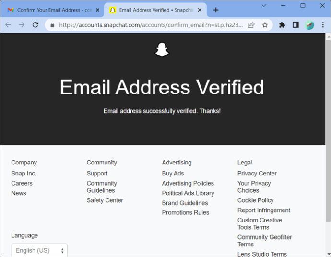Open the English (US) language dropdown

pos(39,250)
